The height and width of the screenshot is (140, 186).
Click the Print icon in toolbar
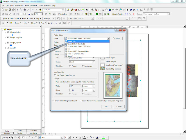[13, 10]
